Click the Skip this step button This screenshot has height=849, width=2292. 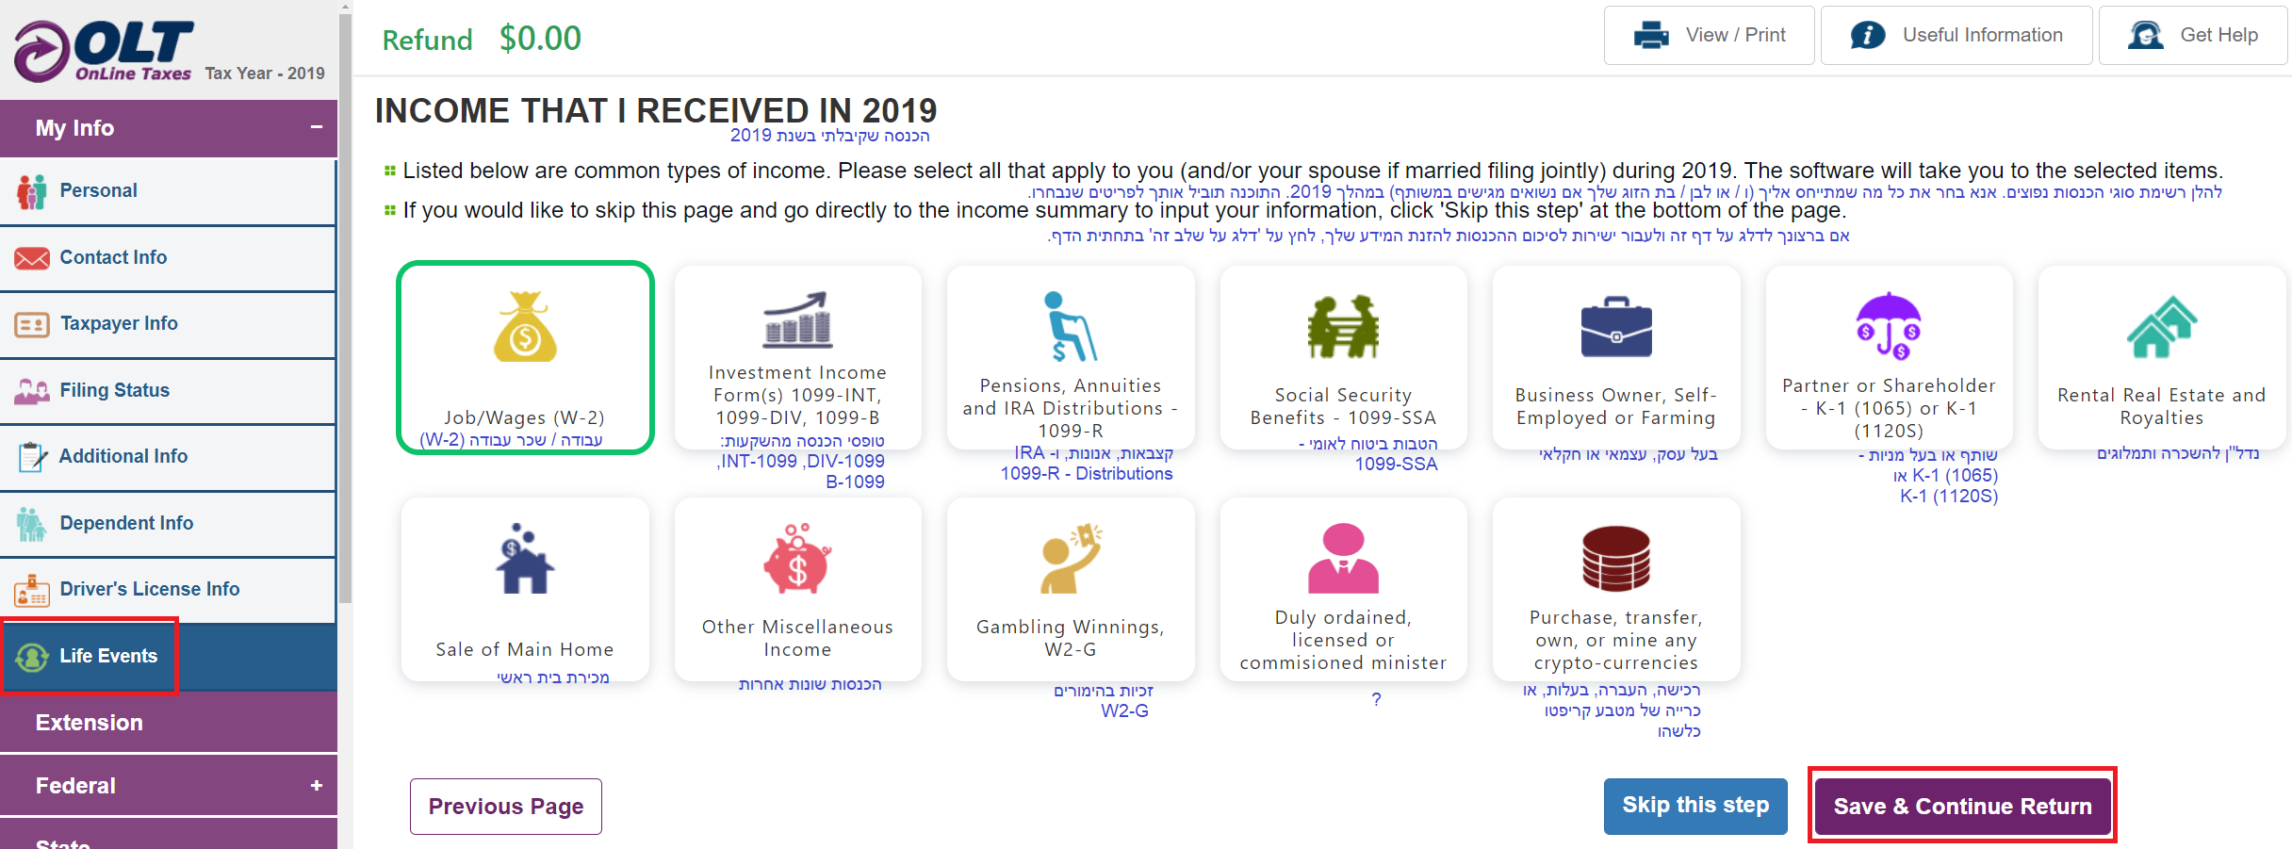point(1695,806)
